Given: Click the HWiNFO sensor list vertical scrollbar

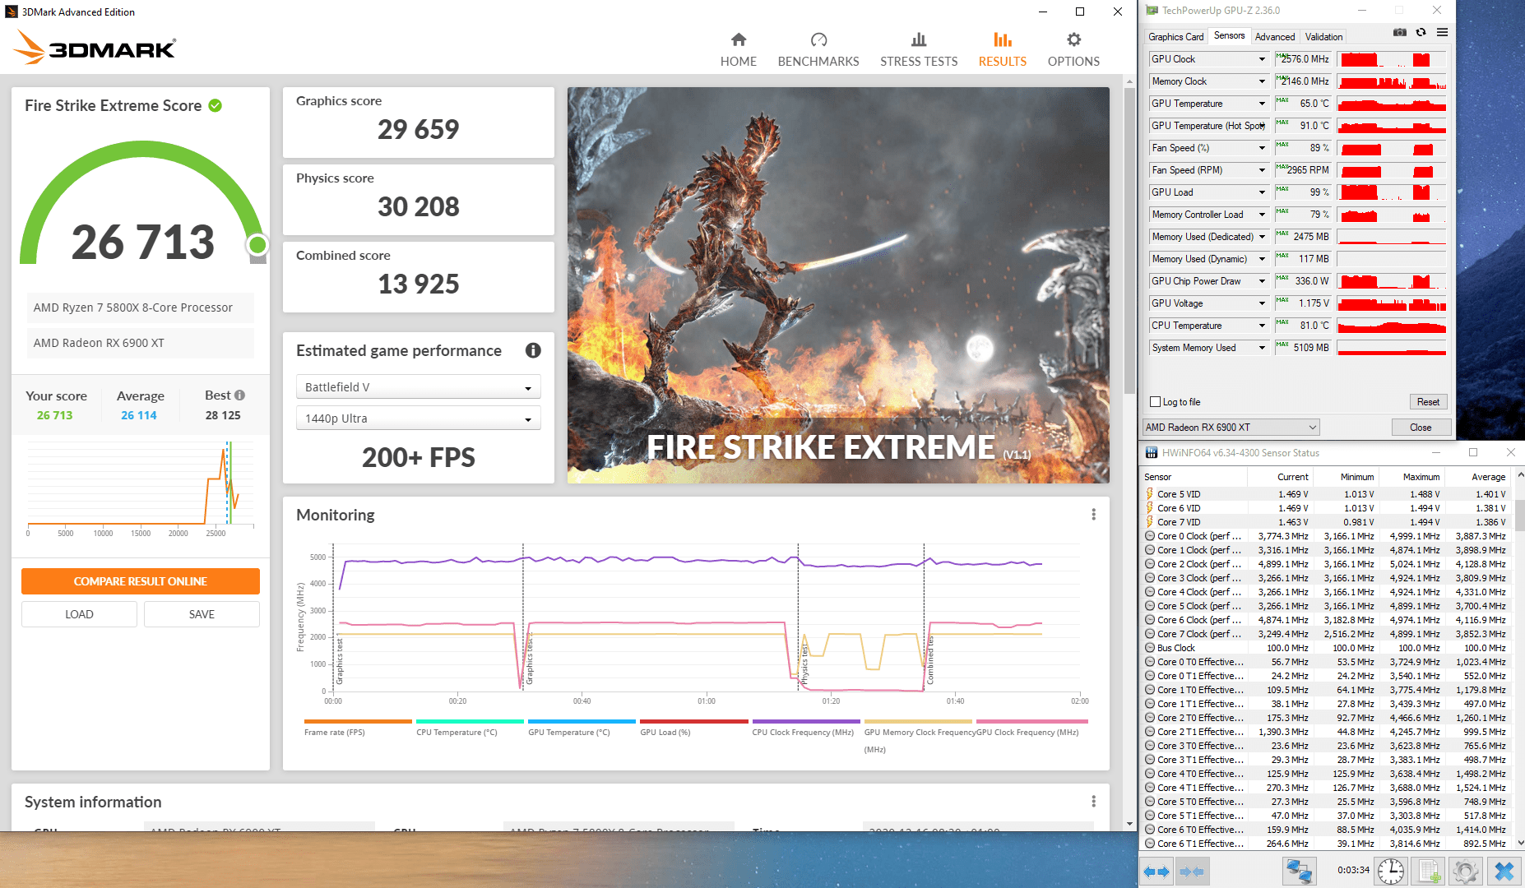Looking at the screenshot, I should [1520, 514].
